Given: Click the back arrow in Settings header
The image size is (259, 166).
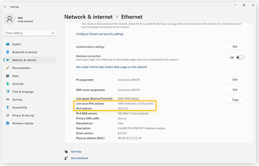Looking at the screenshot, I should click(x=5, y=6).
